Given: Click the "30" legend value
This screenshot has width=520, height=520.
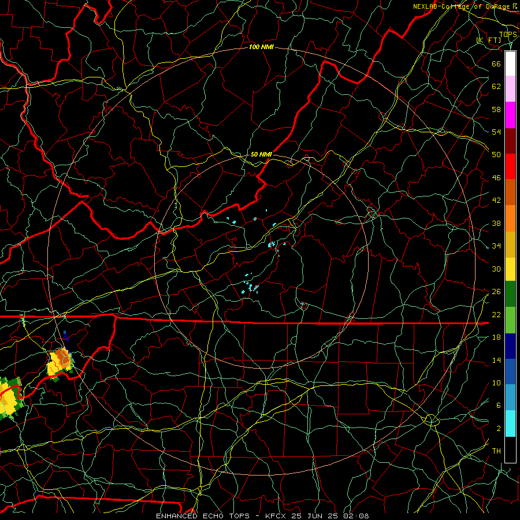Looking at the screenshot, I should coord(496,269).
